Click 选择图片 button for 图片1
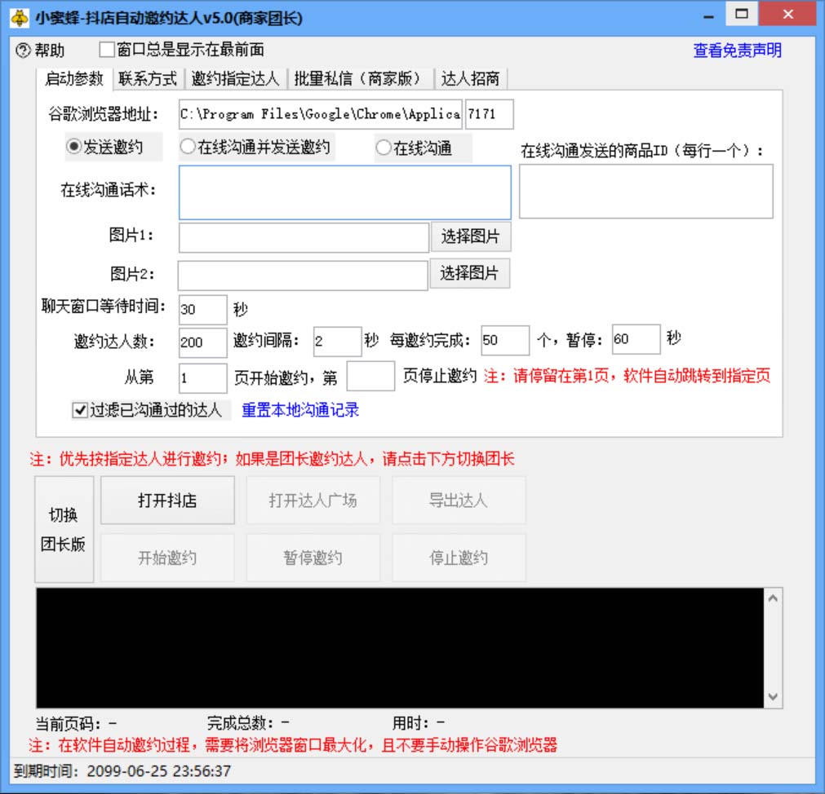 (470, 237)
